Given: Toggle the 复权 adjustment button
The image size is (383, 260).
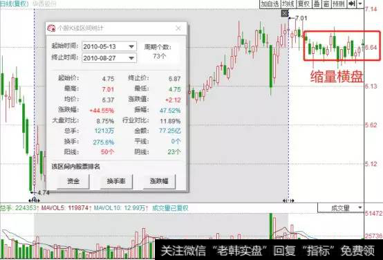Looking at the screenshot, I should 304,3.
